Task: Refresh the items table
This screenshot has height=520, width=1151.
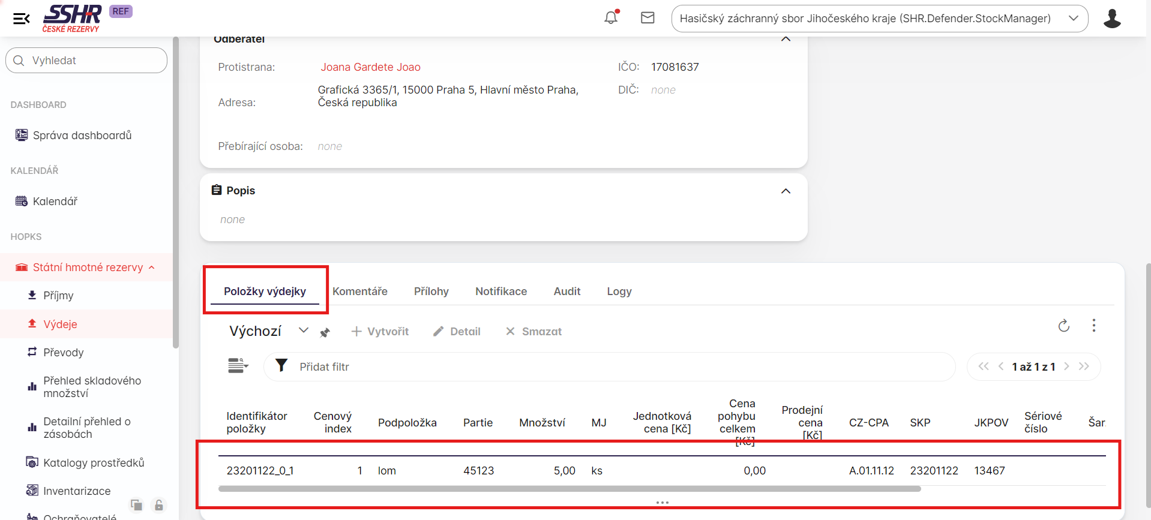Action: click(1063, 326)
